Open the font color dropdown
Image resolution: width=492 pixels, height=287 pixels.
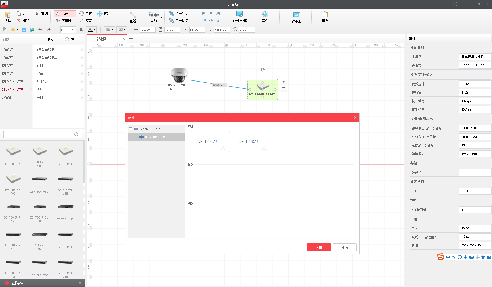tap(95, 30)
